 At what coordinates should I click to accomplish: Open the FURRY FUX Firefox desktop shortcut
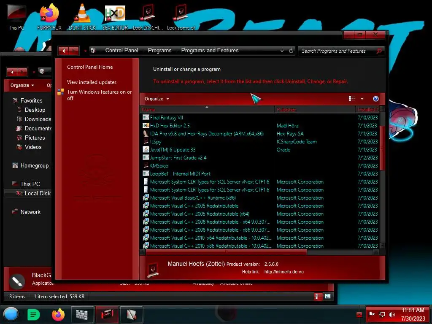[49, 16]
